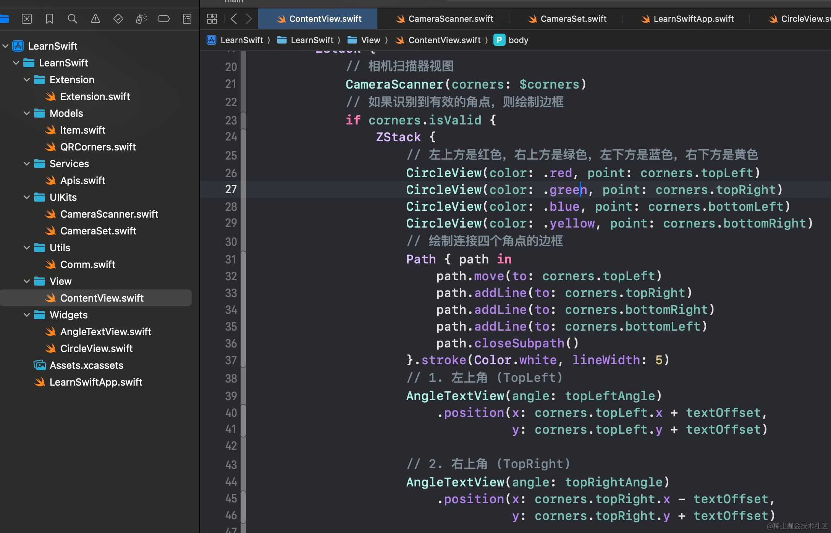
Task: Go back with the left arrow
Action: point(234,19)
